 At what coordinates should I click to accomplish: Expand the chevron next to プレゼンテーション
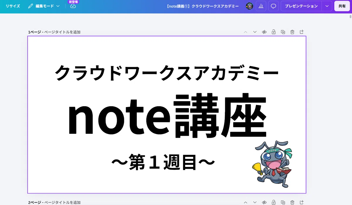327,6
